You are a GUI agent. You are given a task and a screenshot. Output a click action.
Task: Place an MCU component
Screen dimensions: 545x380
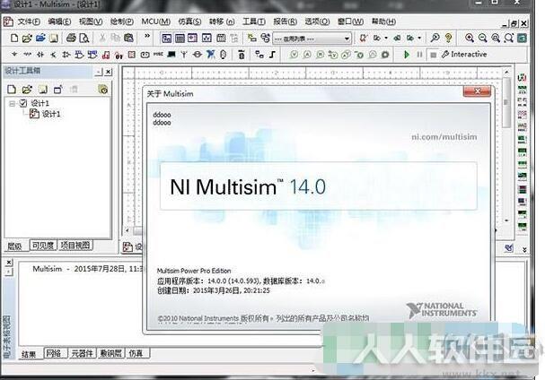pyautogui.click(x=242, y=55)
